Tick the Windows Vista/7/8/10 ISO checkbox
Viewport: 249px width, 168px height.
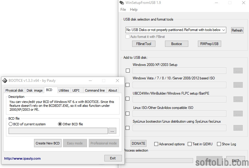click(128, 85)
